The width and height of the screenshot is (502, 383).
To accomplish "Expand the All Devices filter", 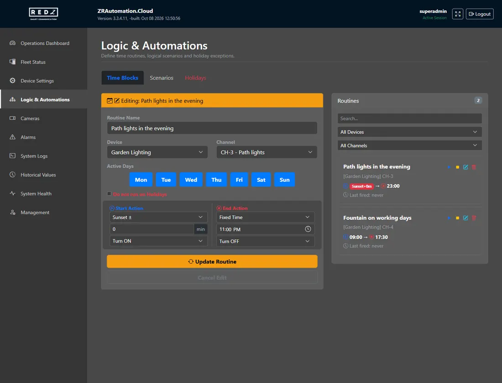I will [409, 132].
